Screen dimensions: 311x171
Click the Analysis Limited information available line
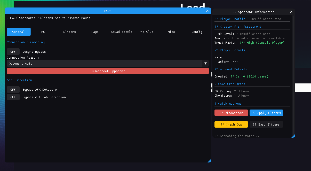tap(250, 38)
